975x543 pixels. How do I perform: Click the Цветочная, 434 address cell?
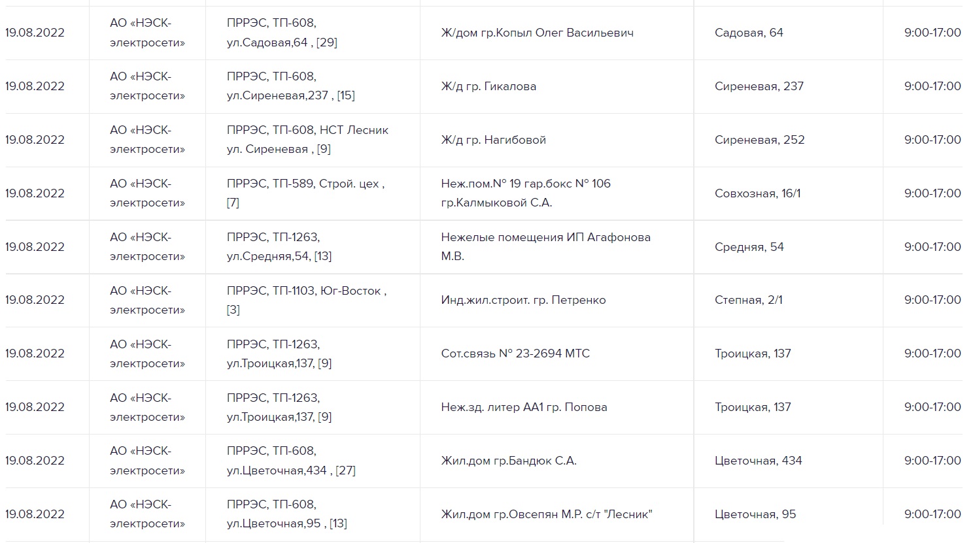click(x=758, y=461)
